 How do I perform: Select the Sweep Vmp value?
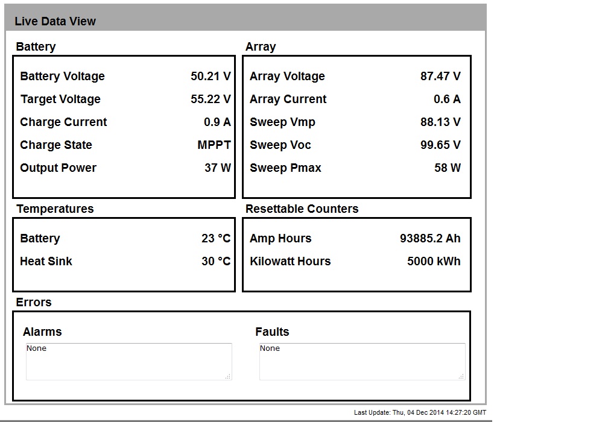(440, 122)
